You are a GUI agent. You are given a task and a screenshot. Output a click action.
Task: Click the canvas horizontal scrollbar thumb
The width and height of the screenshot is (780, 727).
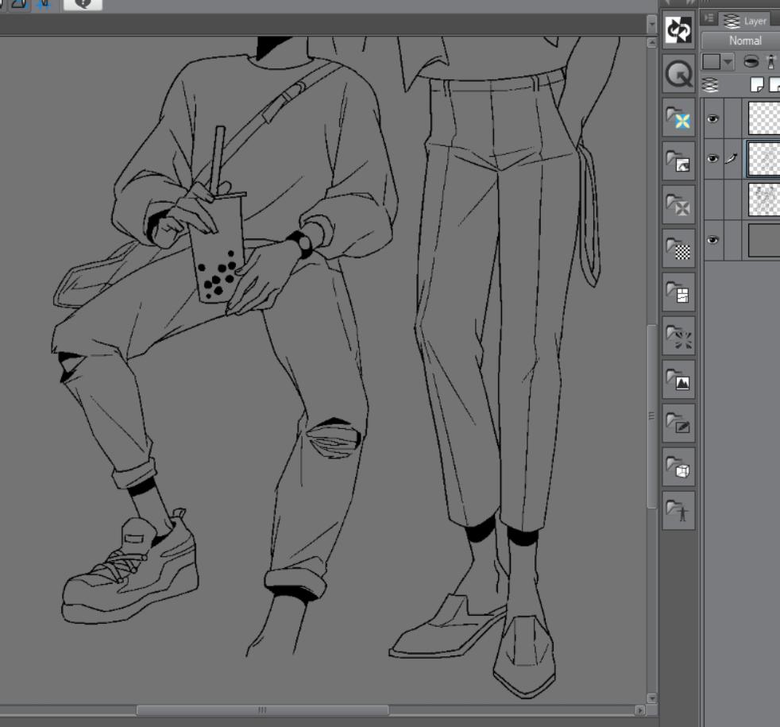tap(263, 710)
